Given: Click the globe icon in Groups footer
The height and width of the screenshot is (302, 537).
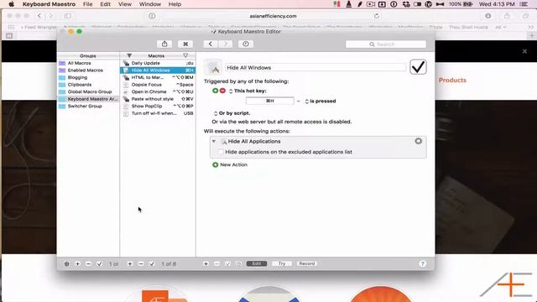Looking at the screenshot, I should pos(66,264).
